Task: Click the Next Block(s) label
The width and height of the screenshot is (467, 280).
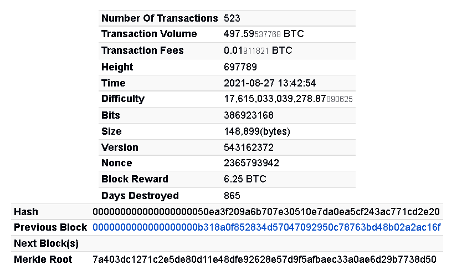Action: click(x=46, y=243)
